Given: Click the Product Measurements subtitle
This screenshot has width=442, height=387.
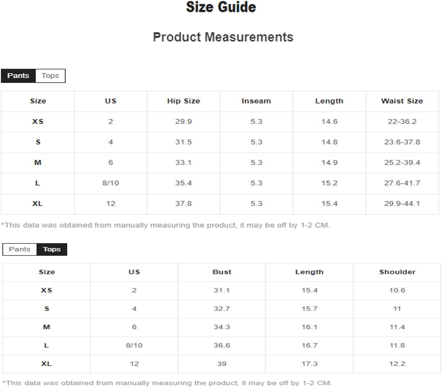Looking at the screenshot, I should pos(223,37).
